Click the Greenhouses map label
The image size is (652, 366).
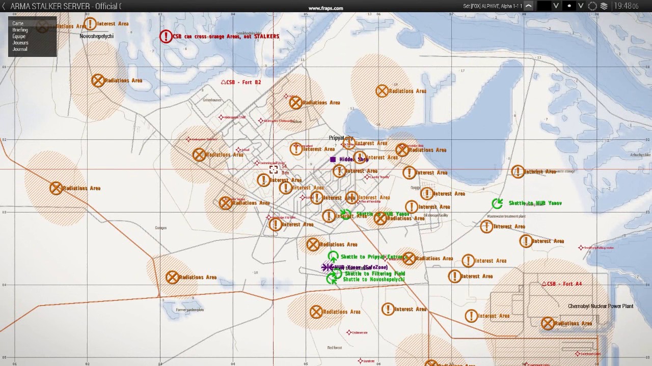tap(212, 100)
